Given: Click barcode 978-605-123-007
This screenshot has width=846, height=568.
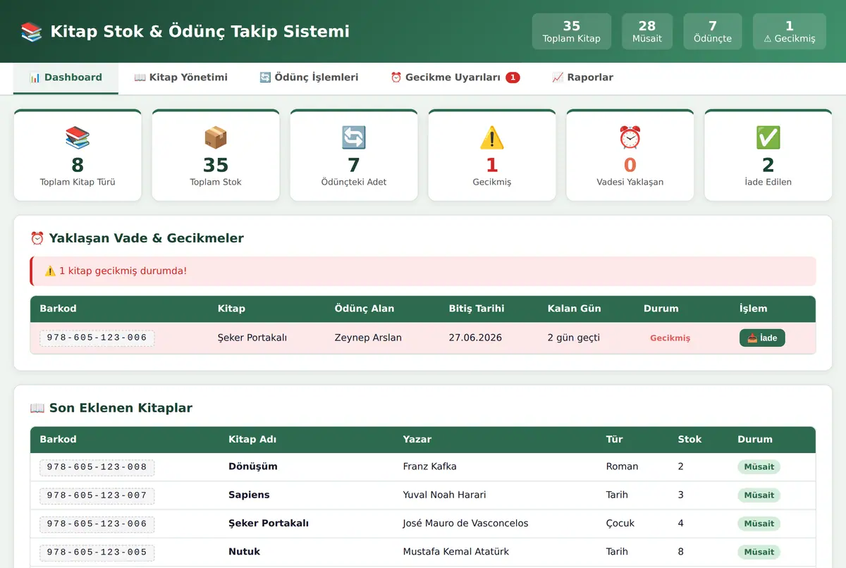Looking at the screenshot, I should tap(97, 495).
